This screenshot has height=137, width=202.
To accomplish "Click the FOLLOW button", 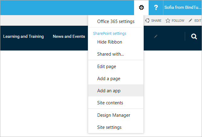I will [175, 21].
